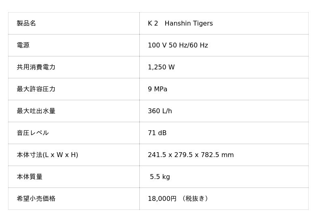Click the （税抜き） note text
This screenshot has height=222, width=324.
click(x=195, y=199)
